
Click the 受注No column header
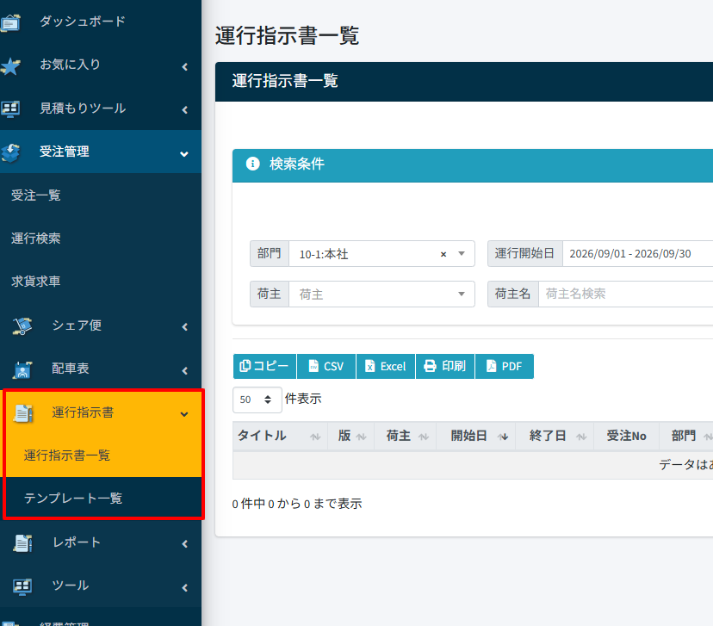pyautogui.click(x=626, y=436)
